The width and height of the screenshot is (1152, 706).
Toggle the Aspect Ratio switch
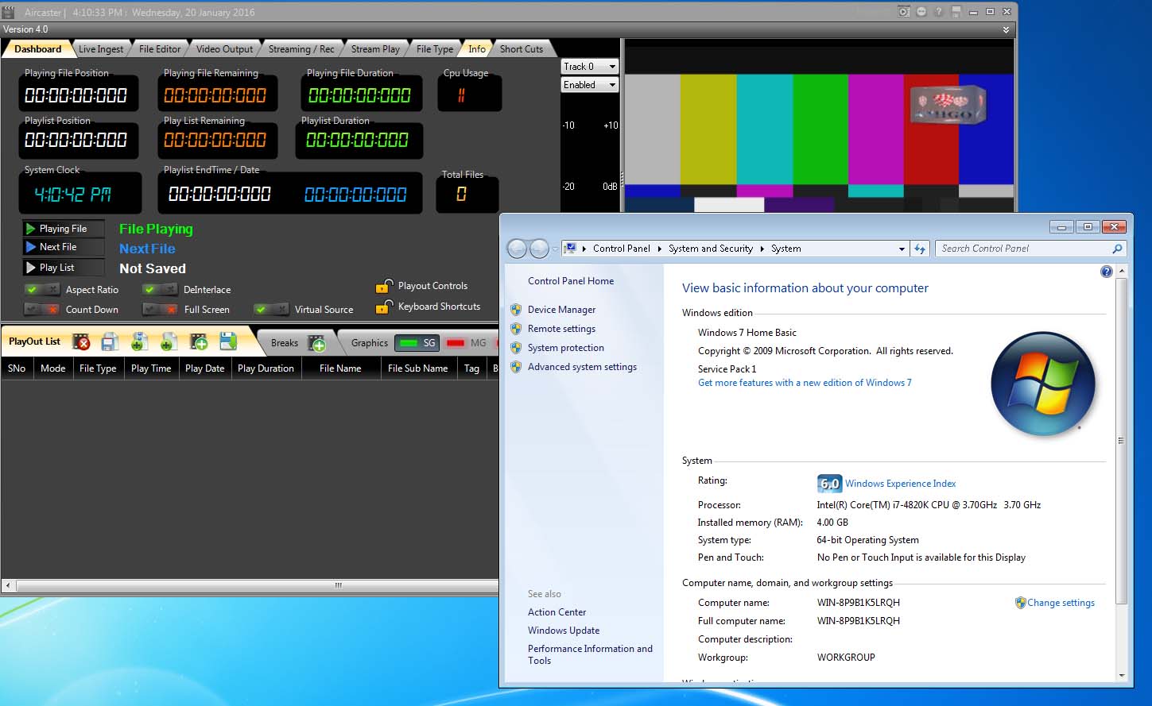(x=41, y=290)
